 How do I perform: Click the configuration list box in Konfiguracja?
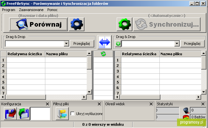click(x=40, y=114)
